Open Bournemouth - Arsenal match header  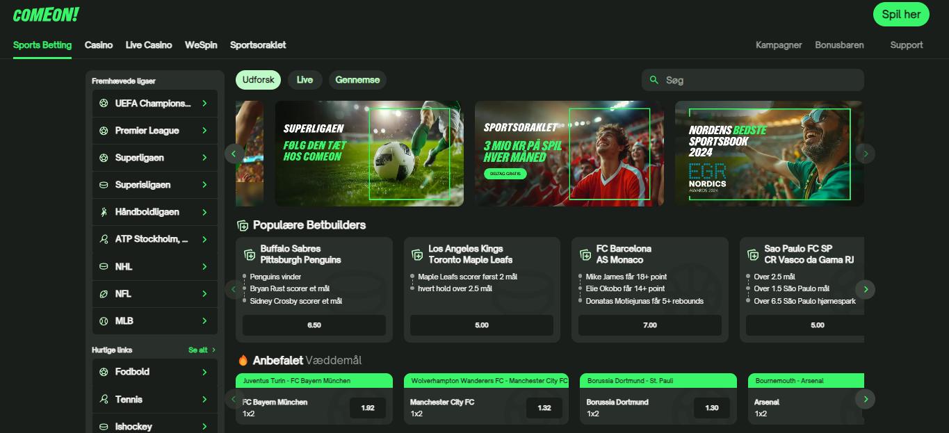click(806, 381)
